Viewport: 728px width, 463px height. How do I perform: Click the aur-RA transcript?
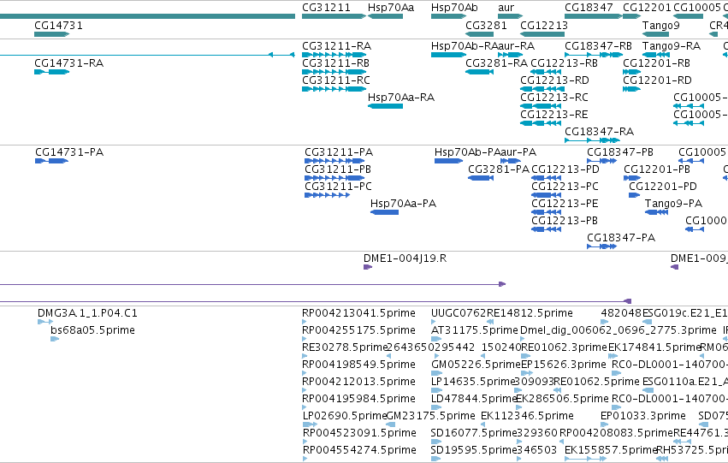510,55
